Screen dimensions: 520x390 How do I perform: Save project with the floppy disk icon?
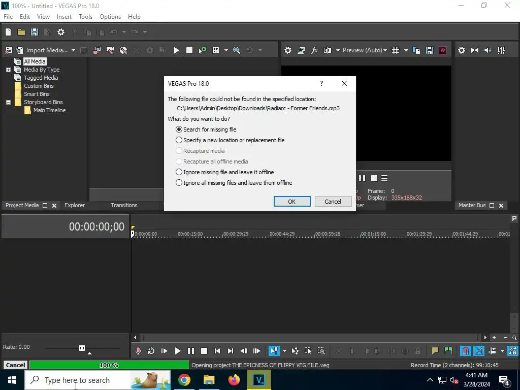click(35, 32)
